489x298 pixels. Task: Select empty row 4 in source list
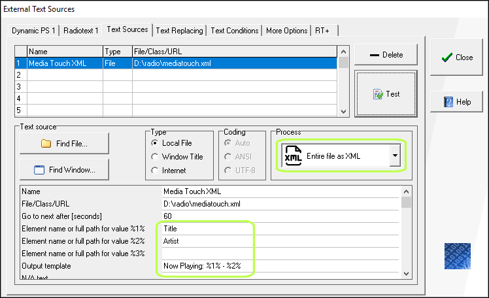176,99
